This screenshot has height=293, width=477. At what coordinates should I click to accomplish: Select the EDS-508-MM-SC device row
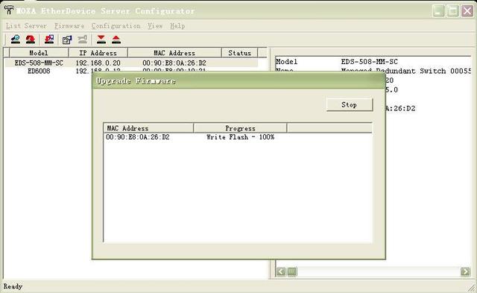click(131, 63)
